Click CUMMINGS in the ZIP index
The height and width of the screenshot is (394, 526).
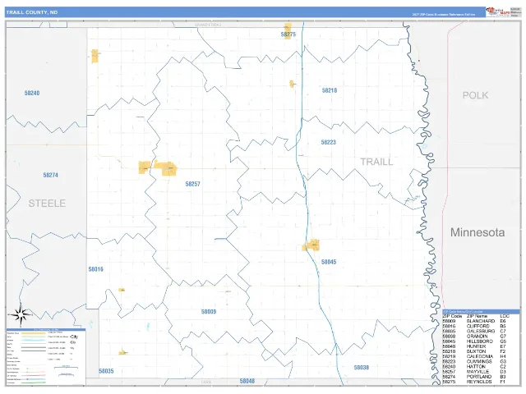click(x=479, y=361)
